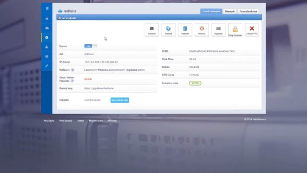Start a Rebuild of the server
Image resolution: width=307 pixels, height=173 pixels.
tap(185, 30)
